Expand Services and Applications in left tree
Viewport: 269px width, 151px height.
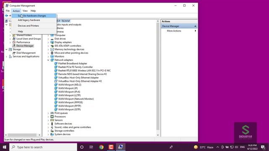(7, 57)
